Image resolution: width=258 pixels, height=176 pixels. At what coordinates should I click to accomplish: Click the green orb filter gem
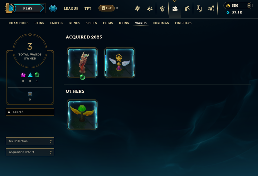pyautogui.click(x=37, y=75)
